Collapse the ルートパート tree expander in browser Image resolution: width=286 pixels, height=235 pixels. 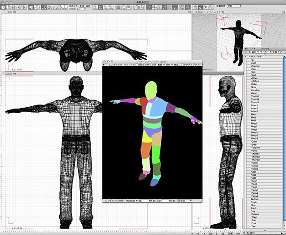(x=246, y=57)
